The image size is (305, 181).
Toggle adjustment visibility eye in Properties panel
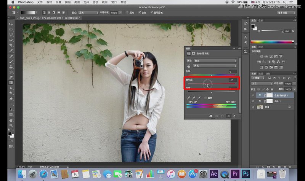(x=228, y=116)
